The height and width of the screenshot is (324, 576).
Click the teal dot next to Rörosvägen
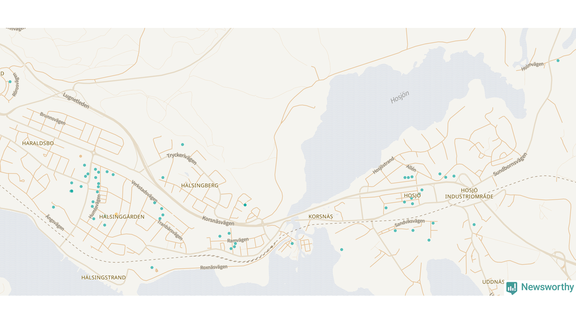point(10,82)
